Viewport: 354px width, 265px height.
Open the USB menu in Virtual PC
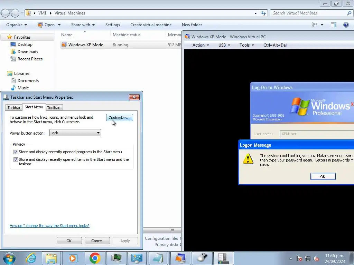point(224,45)
